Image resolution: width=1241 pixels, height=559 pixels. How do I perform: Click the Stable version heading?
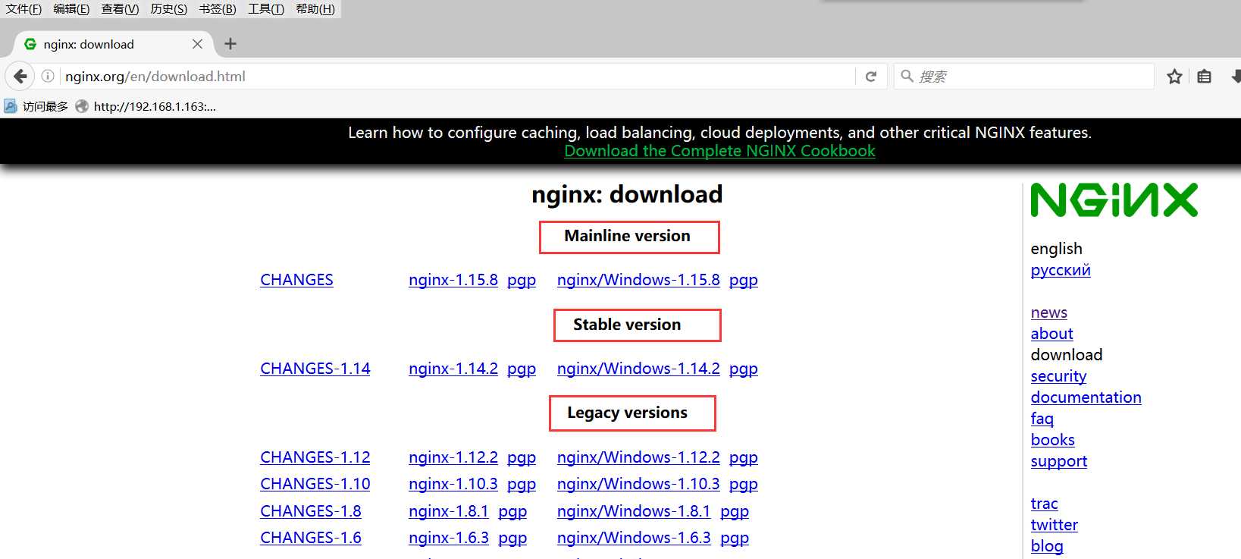click(628, 325)
